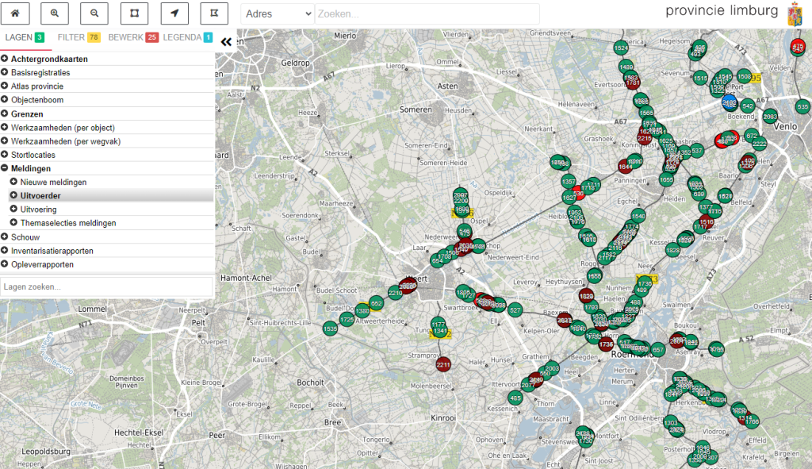The image size is (812, 469).
Task: Collapse the side panel with double-chevron
Action: pyautogui.click(x=226, y=43)
